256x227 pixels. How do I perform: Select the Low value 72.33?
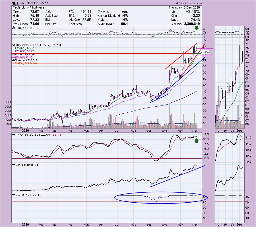pos(35,20)
